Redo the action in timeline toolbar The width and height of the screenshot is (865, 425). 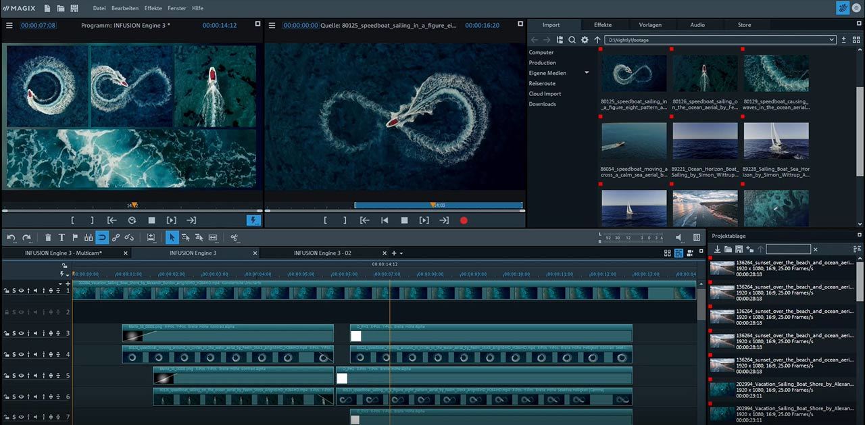(27, 237)
